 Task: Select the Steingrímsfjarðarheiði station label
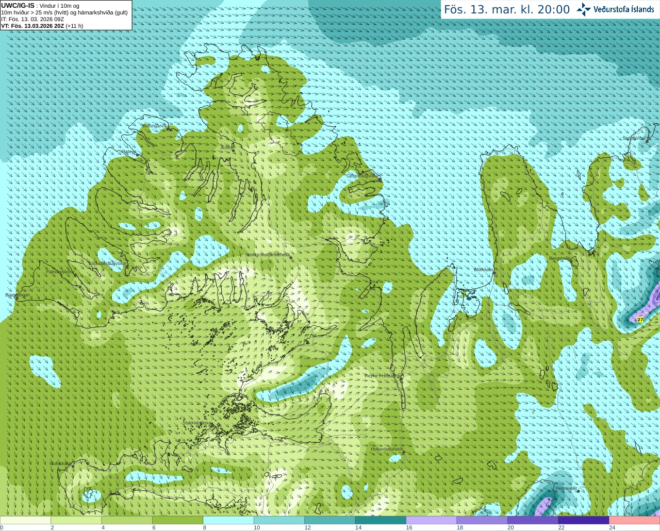point(267,255)
